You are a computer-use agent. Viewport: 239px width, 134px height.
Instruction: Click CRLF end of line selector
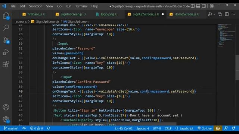tap(168, 128)
